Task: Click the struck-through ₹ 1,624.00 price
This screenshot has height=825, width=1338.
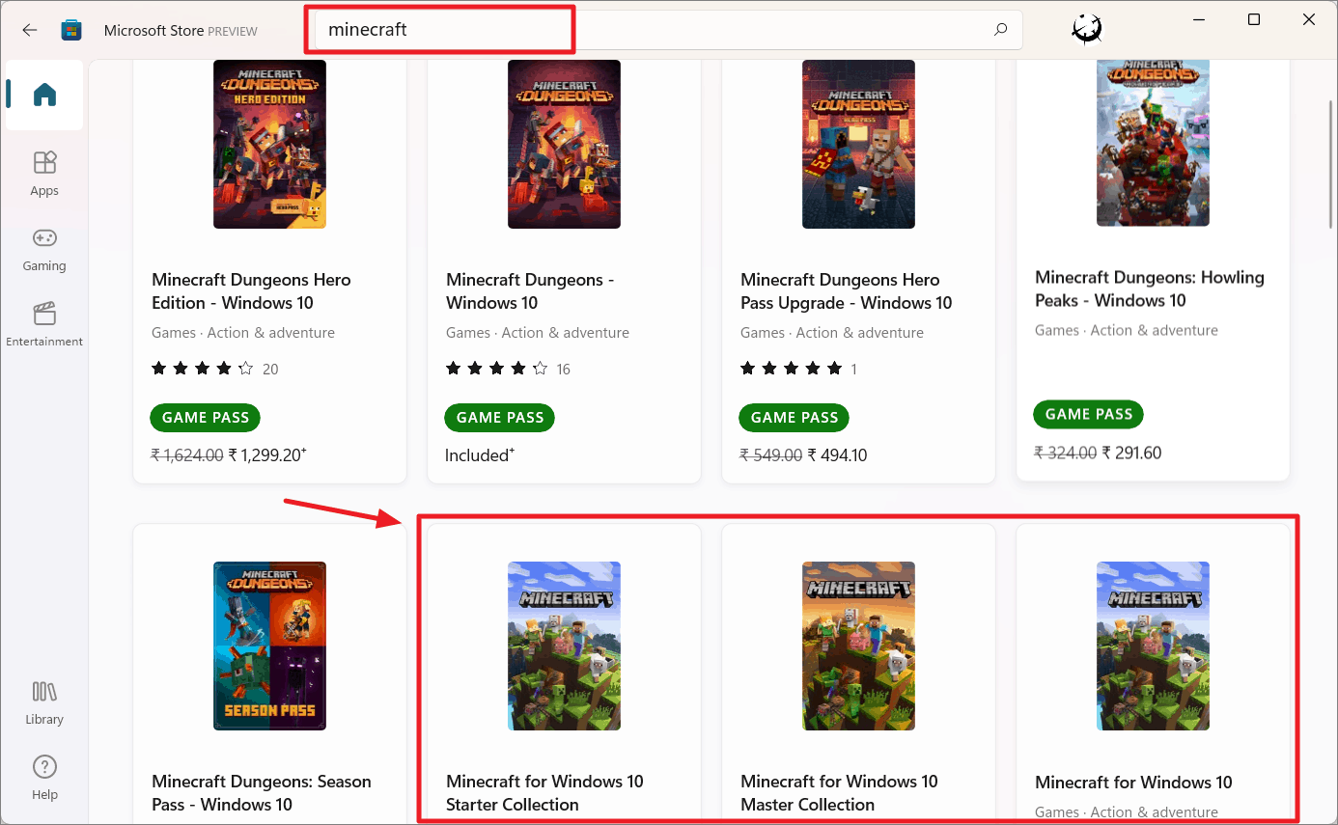Action: 187,455
